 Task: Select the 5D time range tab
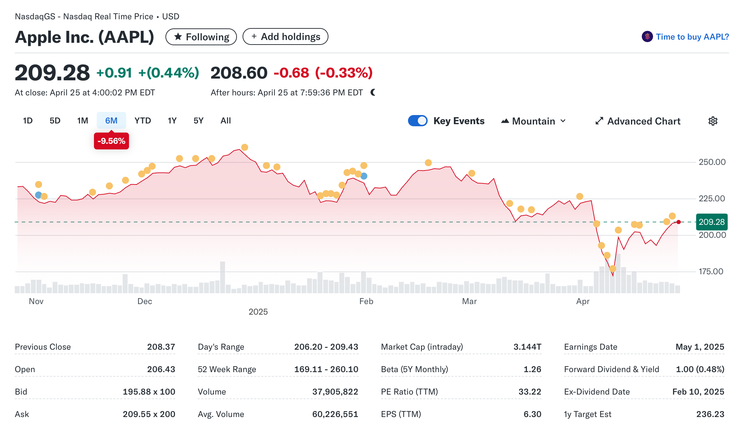55,121
